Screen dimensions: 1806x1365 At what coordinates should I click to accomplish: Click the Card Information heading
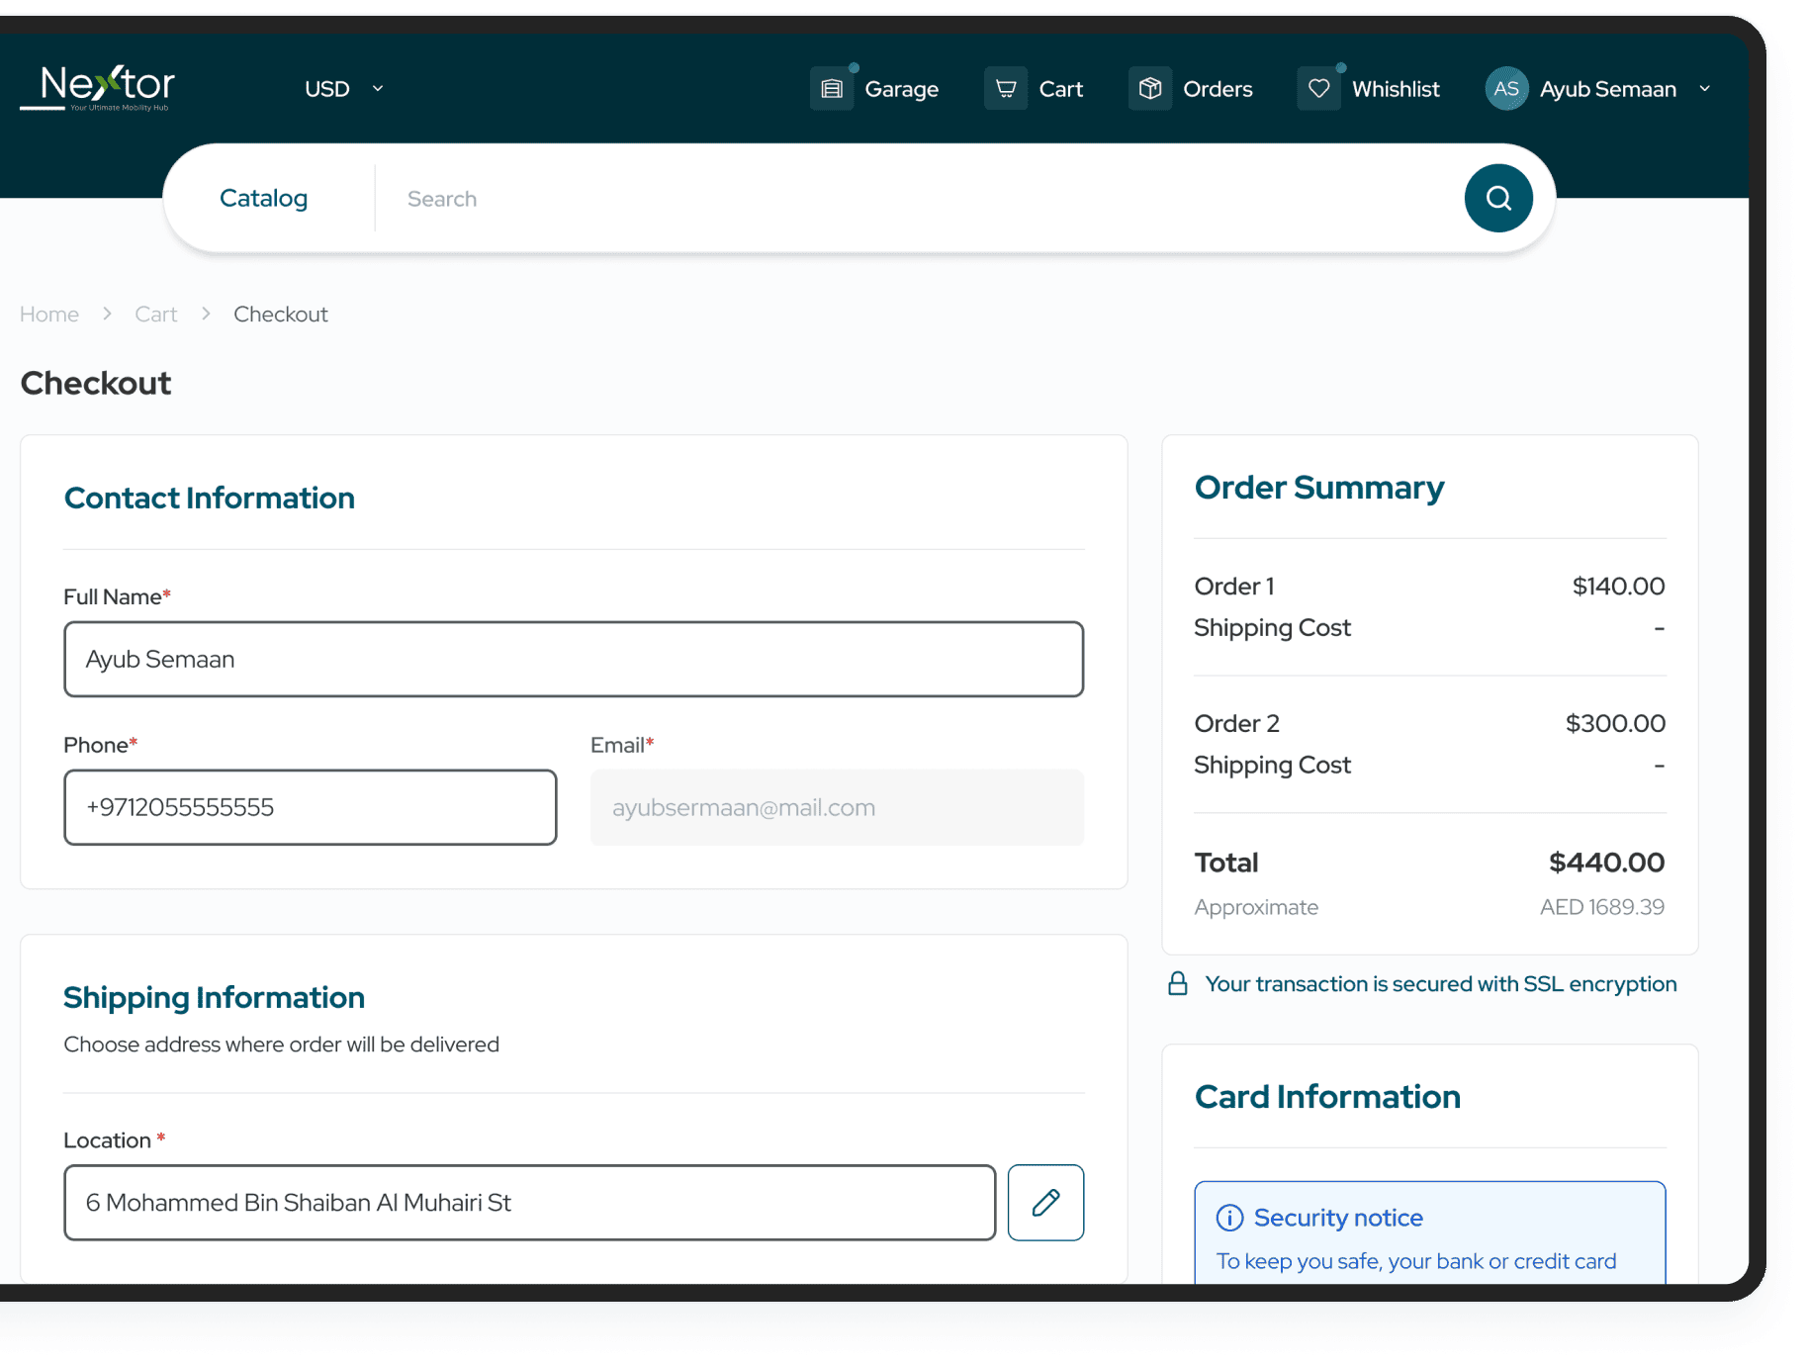[x=1327, y=1097]
